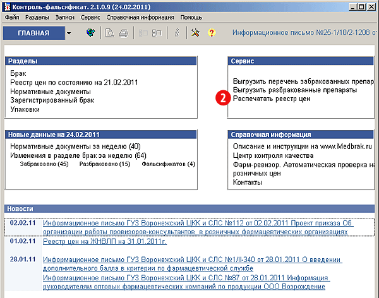379x298 pixels.
Task: Click the scrolling Информационное письмо №25-1/10/2-1208 ticker
Action: pos(304,32)
